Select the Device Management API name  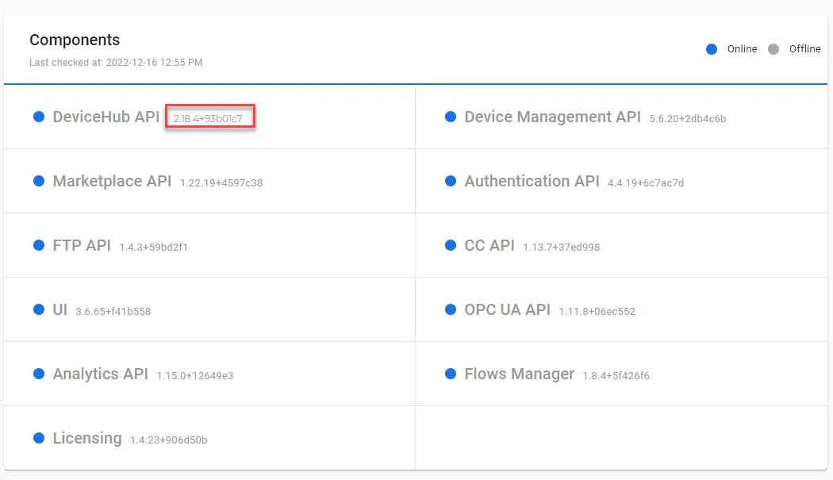point(552,117)
